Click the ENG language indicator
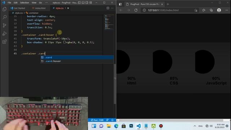This screenshot has width=231, height=130. click(x=201, y=126)
